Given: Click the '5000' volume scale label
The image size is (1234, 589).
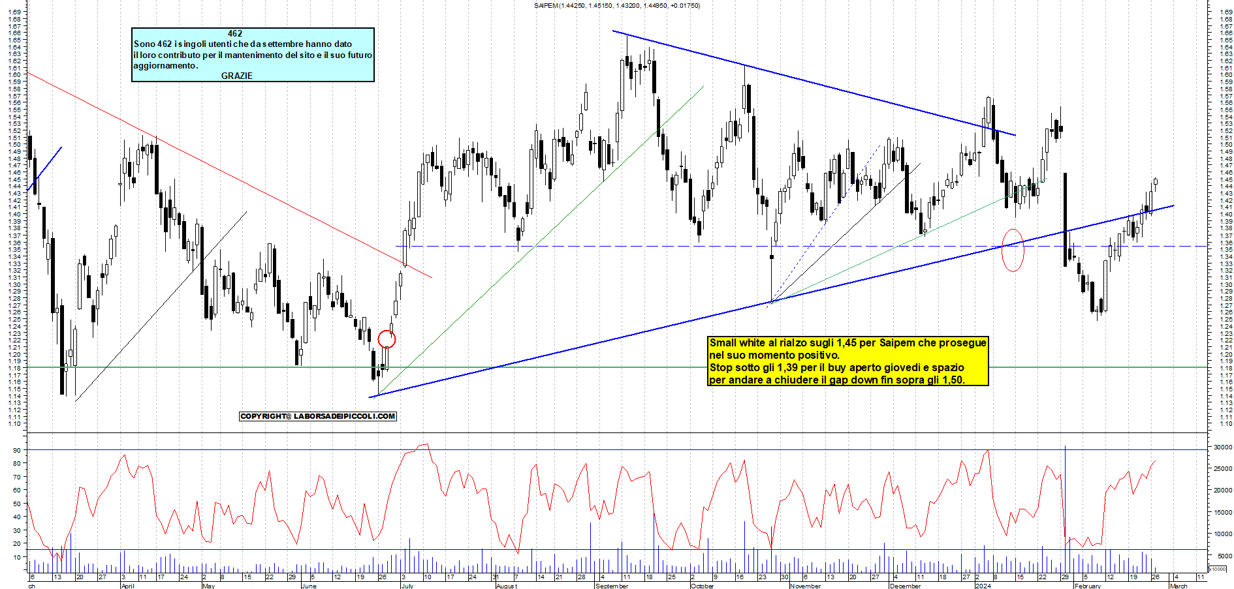Looking at the screenshot, I should click(x=1224, y=556).
